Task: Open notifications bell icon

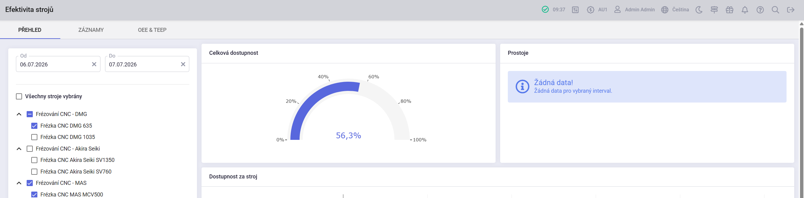Action: [x=745, y=10]
